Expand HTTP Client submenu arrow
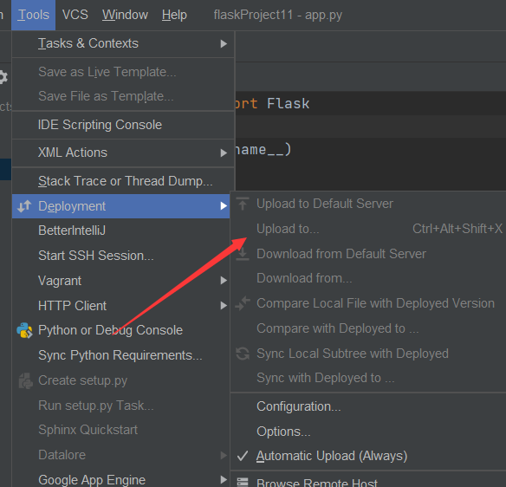Image resolution: width=506 pixels, height=487 pixels. tap(224, 305)
